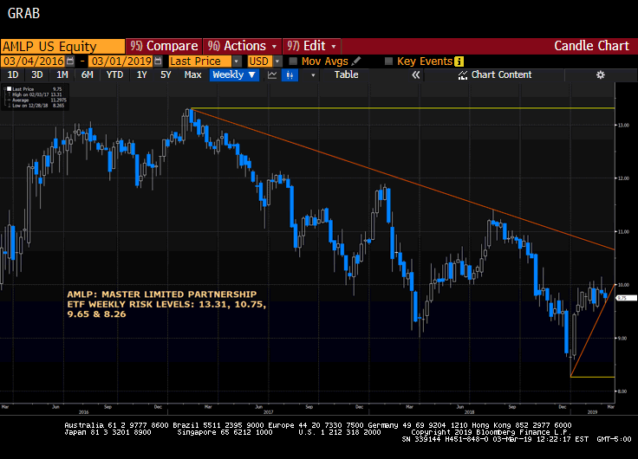Toggle the Mov Avgs checkbox
This screenshot has height=459, width=638.
pyautogui.click(x=293, y=61)
